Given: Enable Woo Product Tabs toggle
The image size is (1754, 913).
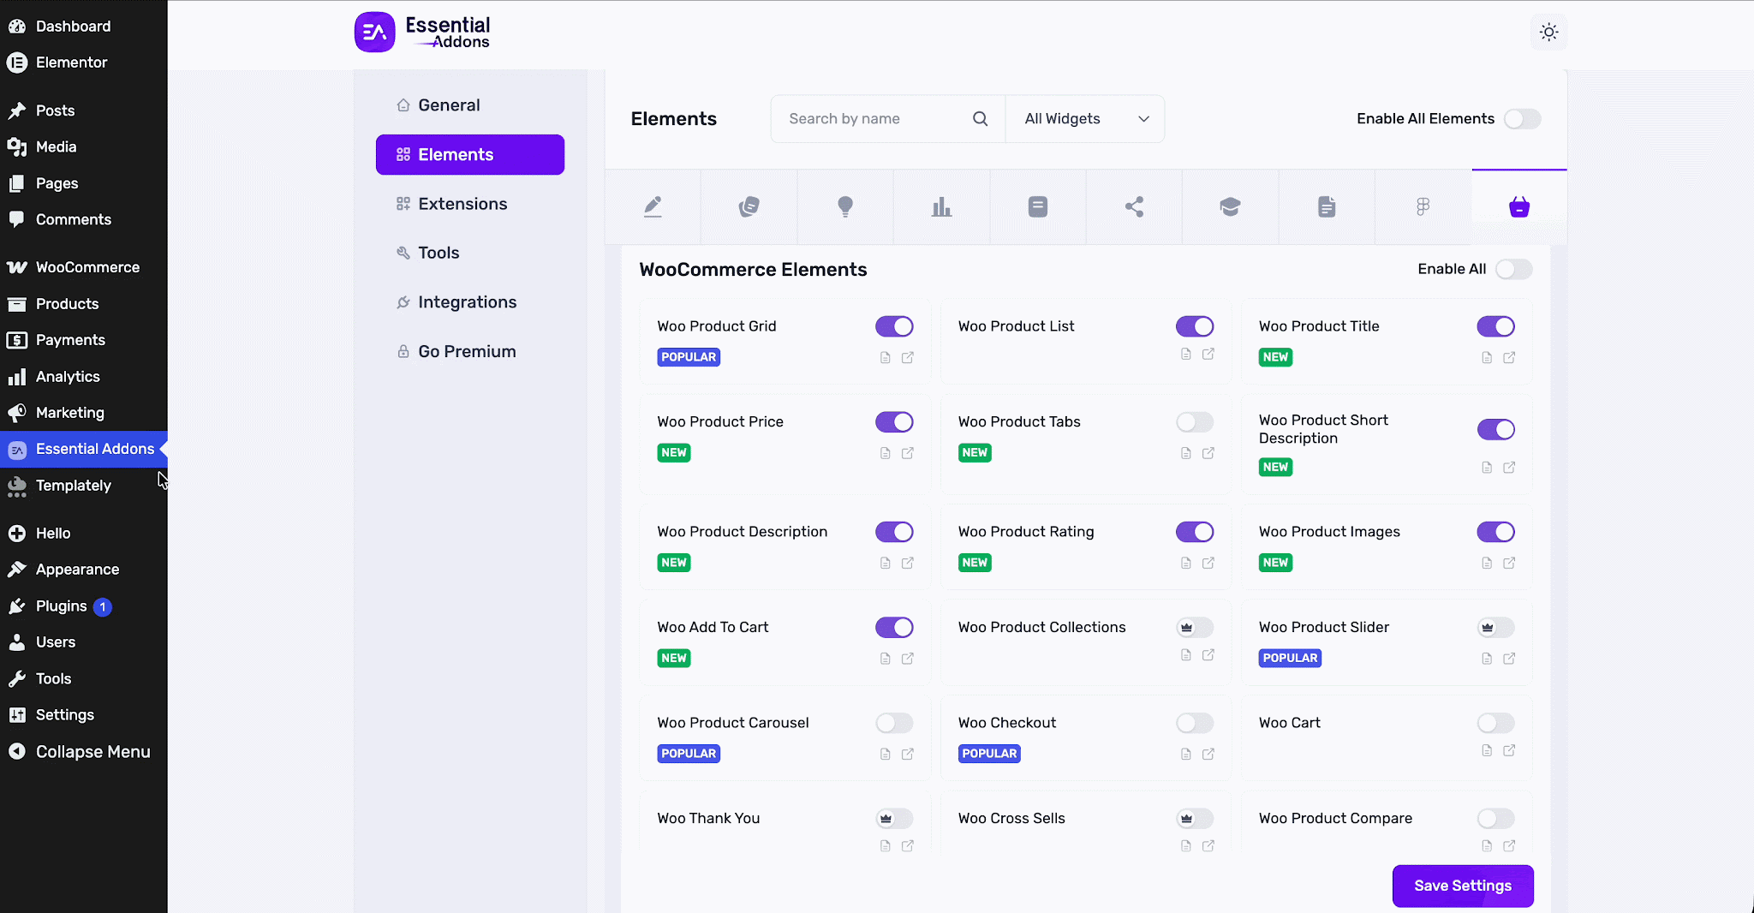Looking at the screenshot, I should tap(1195, 422).
